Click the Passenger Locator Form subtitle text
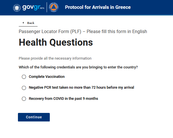Image resolution: width=173 pixels, height=138 pixels. [x=83, y=31]
